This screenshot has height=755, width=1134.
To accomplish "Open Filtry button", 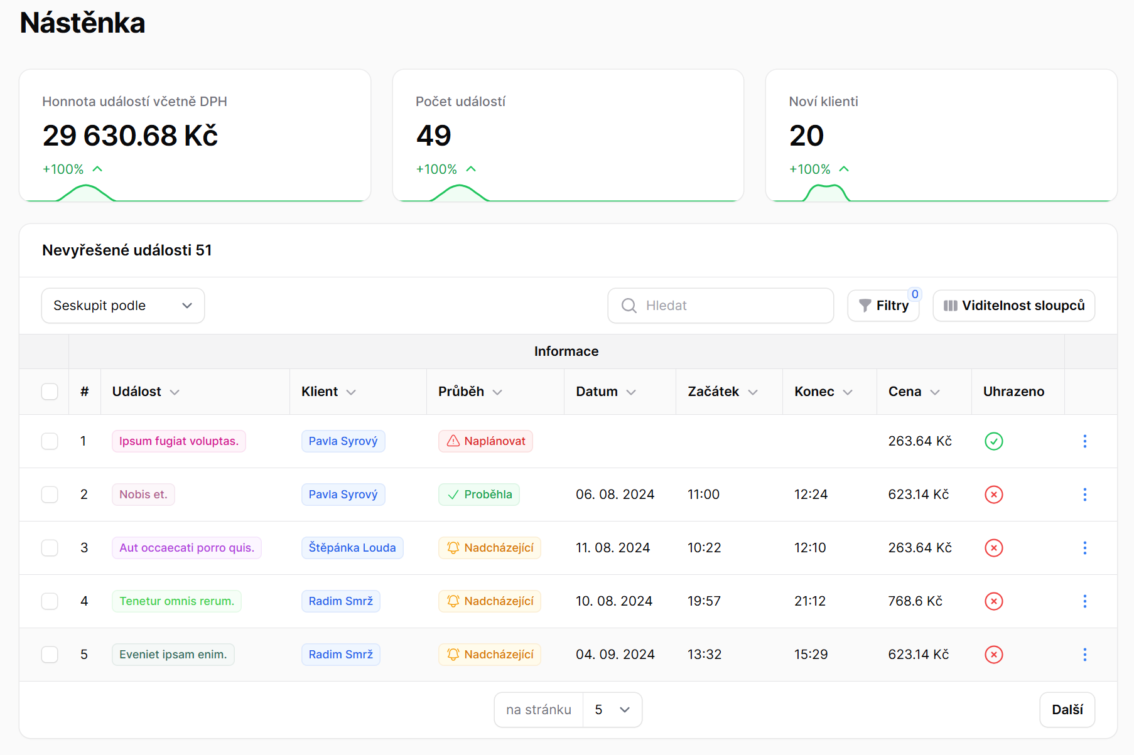I will pyautogui.click(x=883, y=306).
